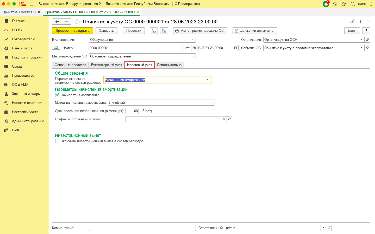375x234 pixels.
Task: Switch to Основные средства tab
Action: (70, 65)
